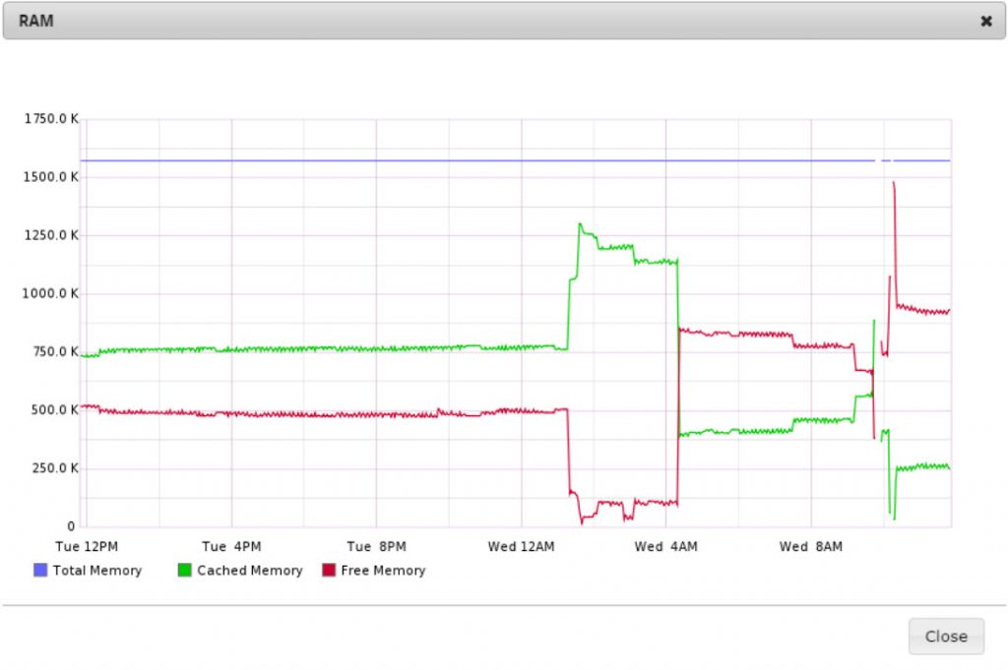Toggle the Cached Memory legend label
The width and height of the screenshot is (1008, 670).
249,571
